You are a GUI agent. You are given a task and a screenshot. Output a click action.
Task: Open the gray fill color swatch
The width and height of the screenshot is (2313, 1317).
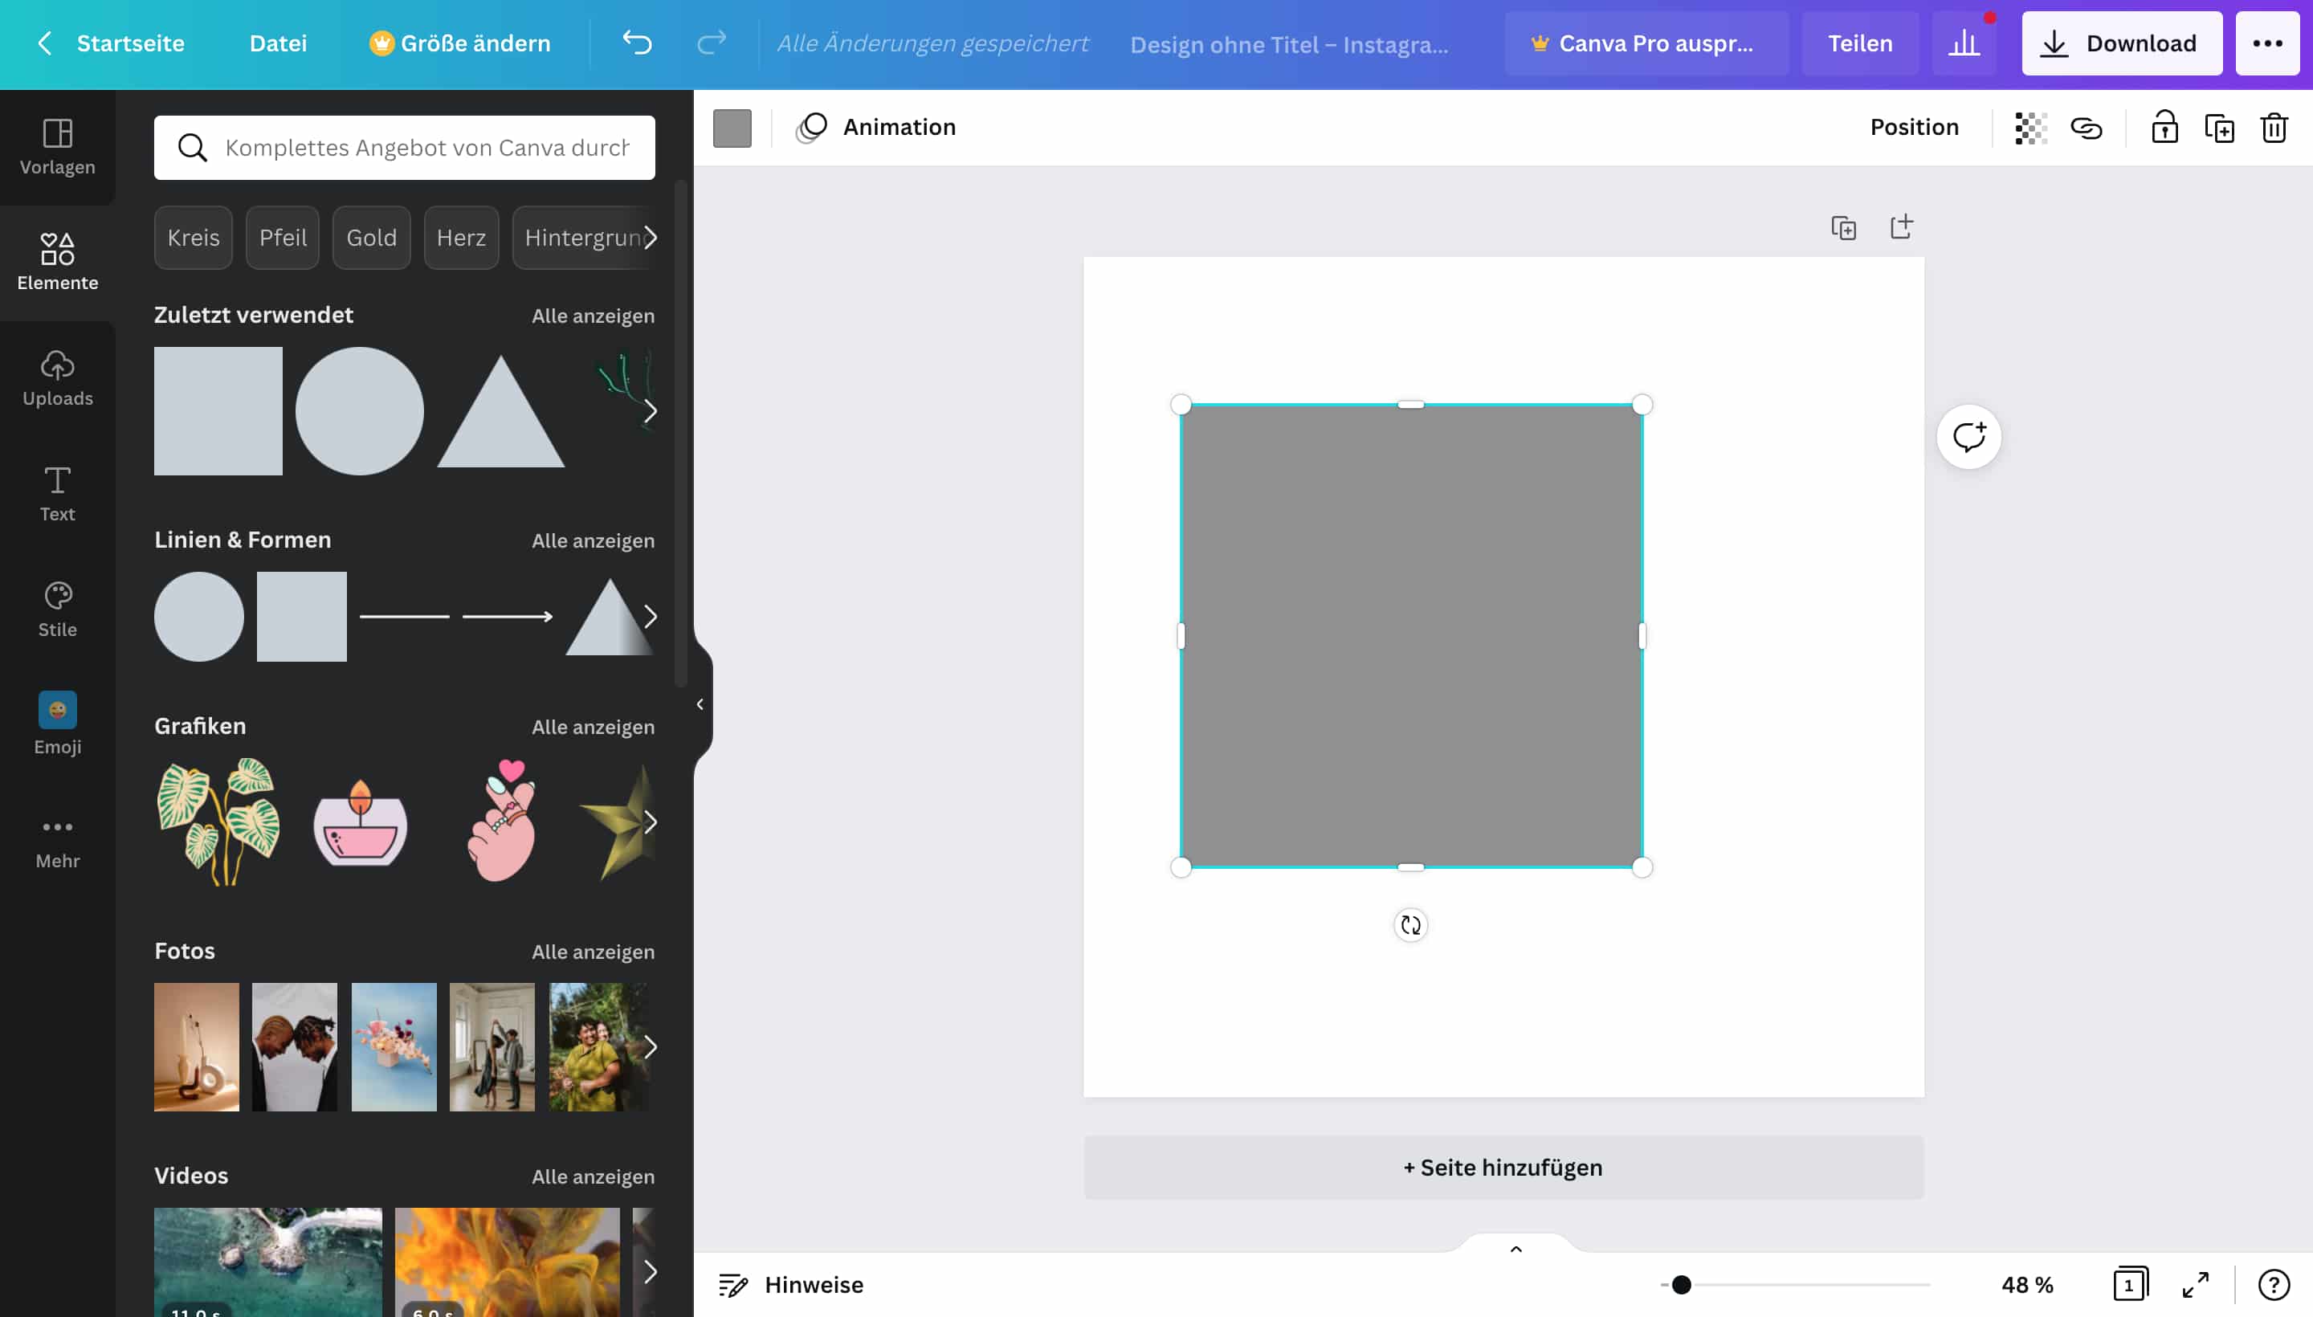pyautogui.click(x=732, y=128)
